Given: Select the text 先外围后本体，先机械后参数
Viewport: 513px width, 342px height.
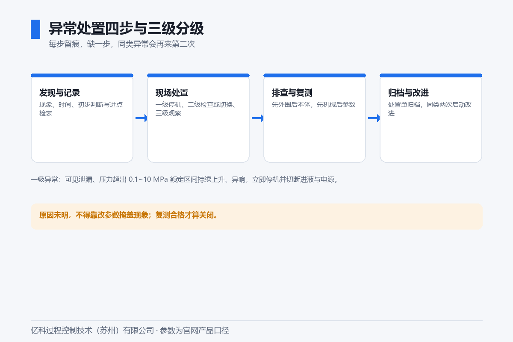Looking at the screenshot, I should [x=313, y=105].
